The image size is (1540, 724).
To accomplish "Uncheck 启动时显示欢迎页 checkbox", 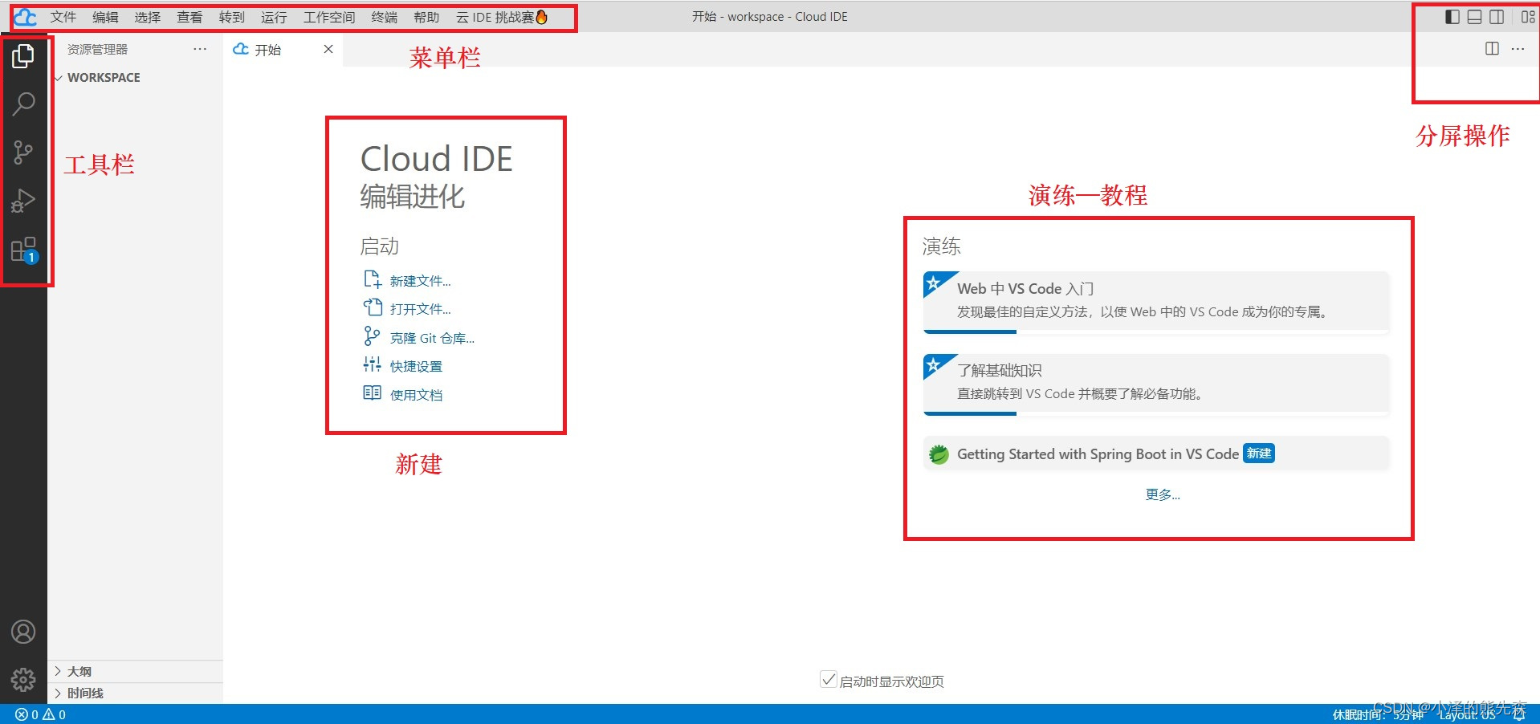I will (x=829, y=680).
